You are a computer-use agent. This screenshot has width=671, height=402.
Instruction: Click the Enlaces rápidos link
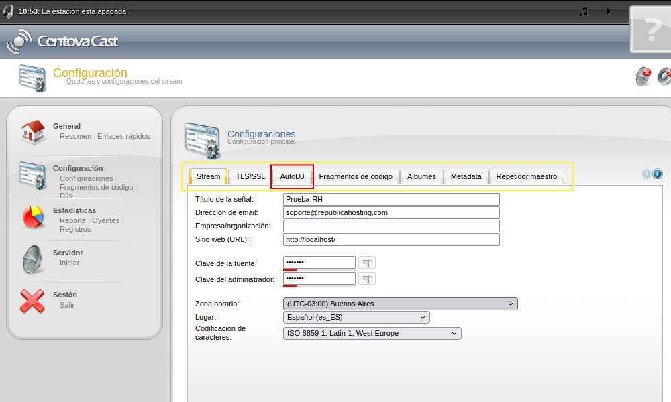[123, 136]
